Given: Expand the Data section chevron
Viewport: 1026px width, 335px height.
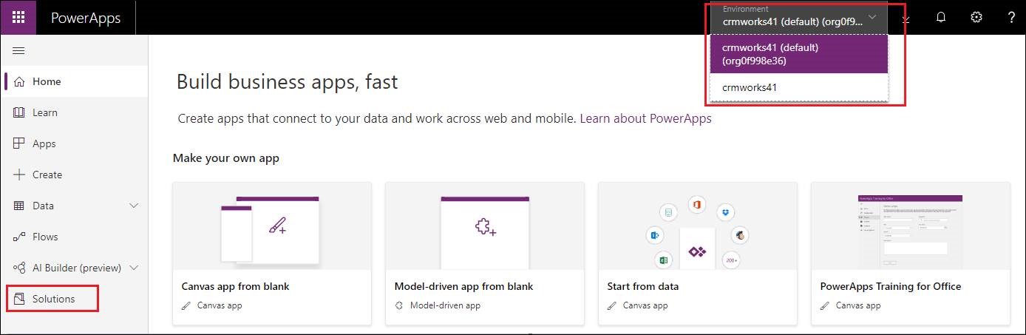Looking at the screenshot, I should pos(134,206).
